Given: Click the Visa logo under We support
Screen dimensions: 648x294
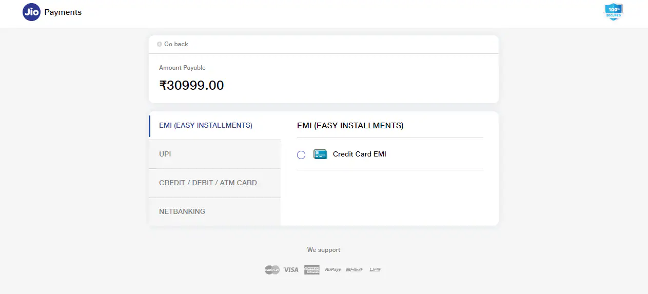Looking at the screenshot, I should point(291,269).
